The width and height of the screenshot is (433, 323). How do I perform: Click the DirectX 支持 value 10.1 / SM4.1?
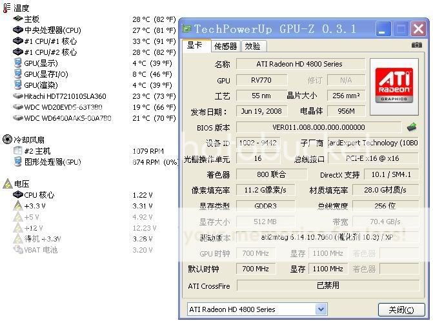point(391,174)
